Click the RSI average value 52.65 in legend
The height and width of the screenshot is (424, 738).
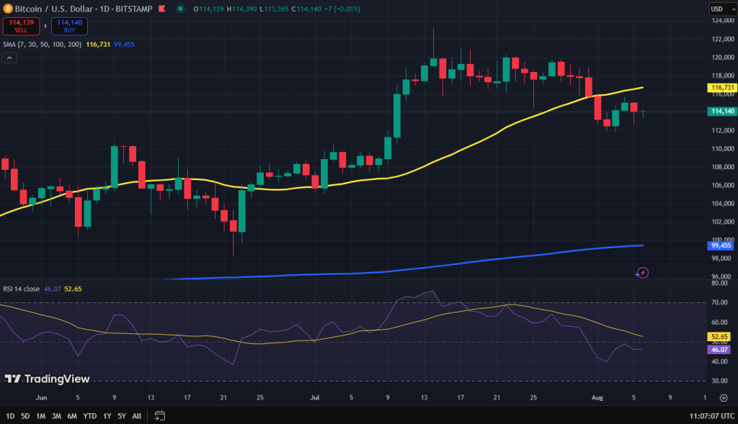pyautogui.click(x=73, y=289)
